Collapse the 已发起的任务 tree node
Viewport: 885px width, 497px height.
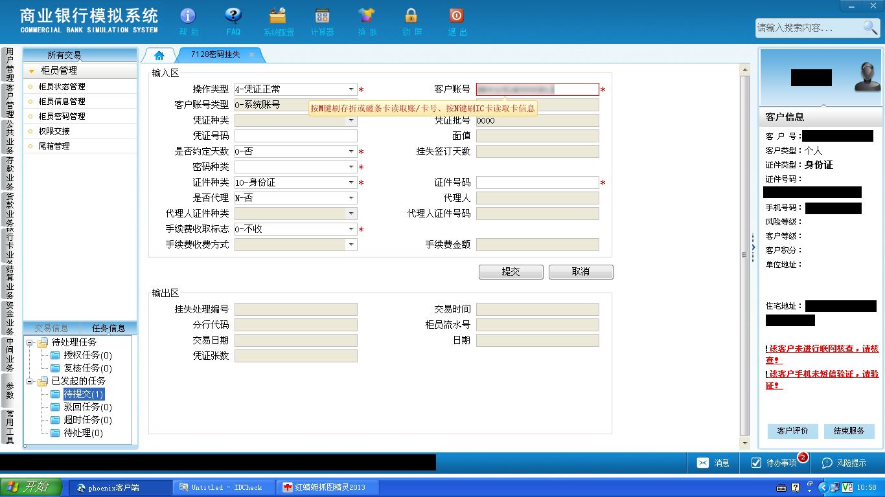coord(30,381)
